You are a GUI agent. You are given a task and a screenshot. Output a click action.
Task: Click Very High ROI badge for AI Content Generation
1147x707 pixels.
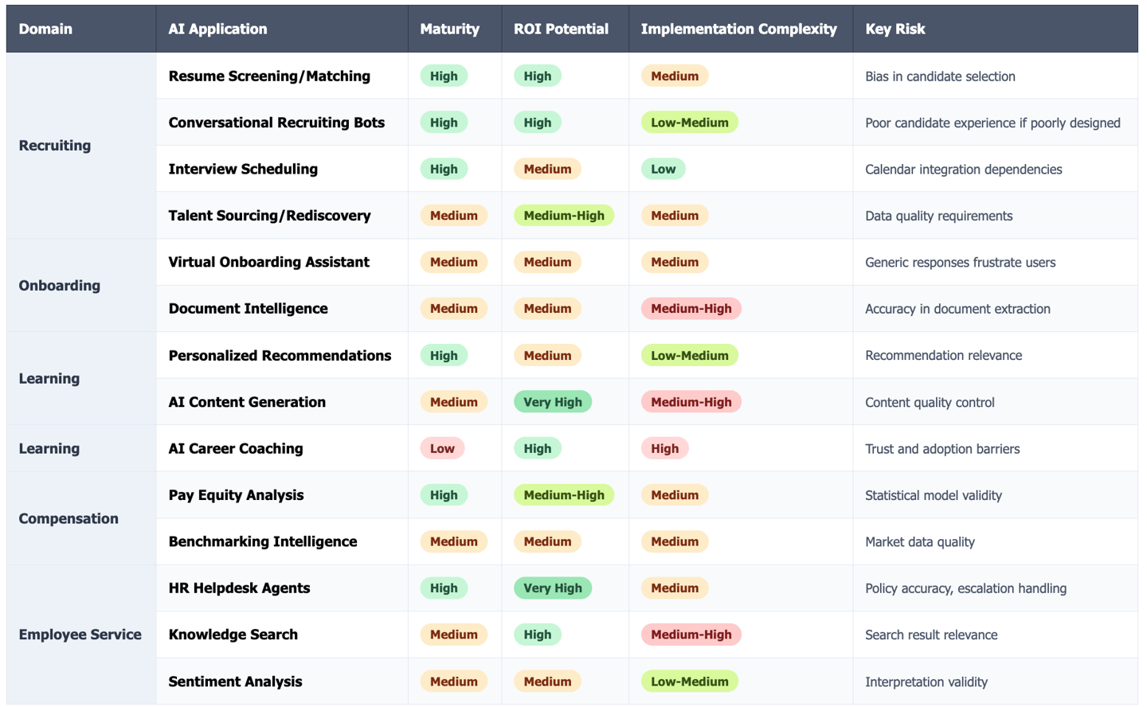[x=553, y=402]
